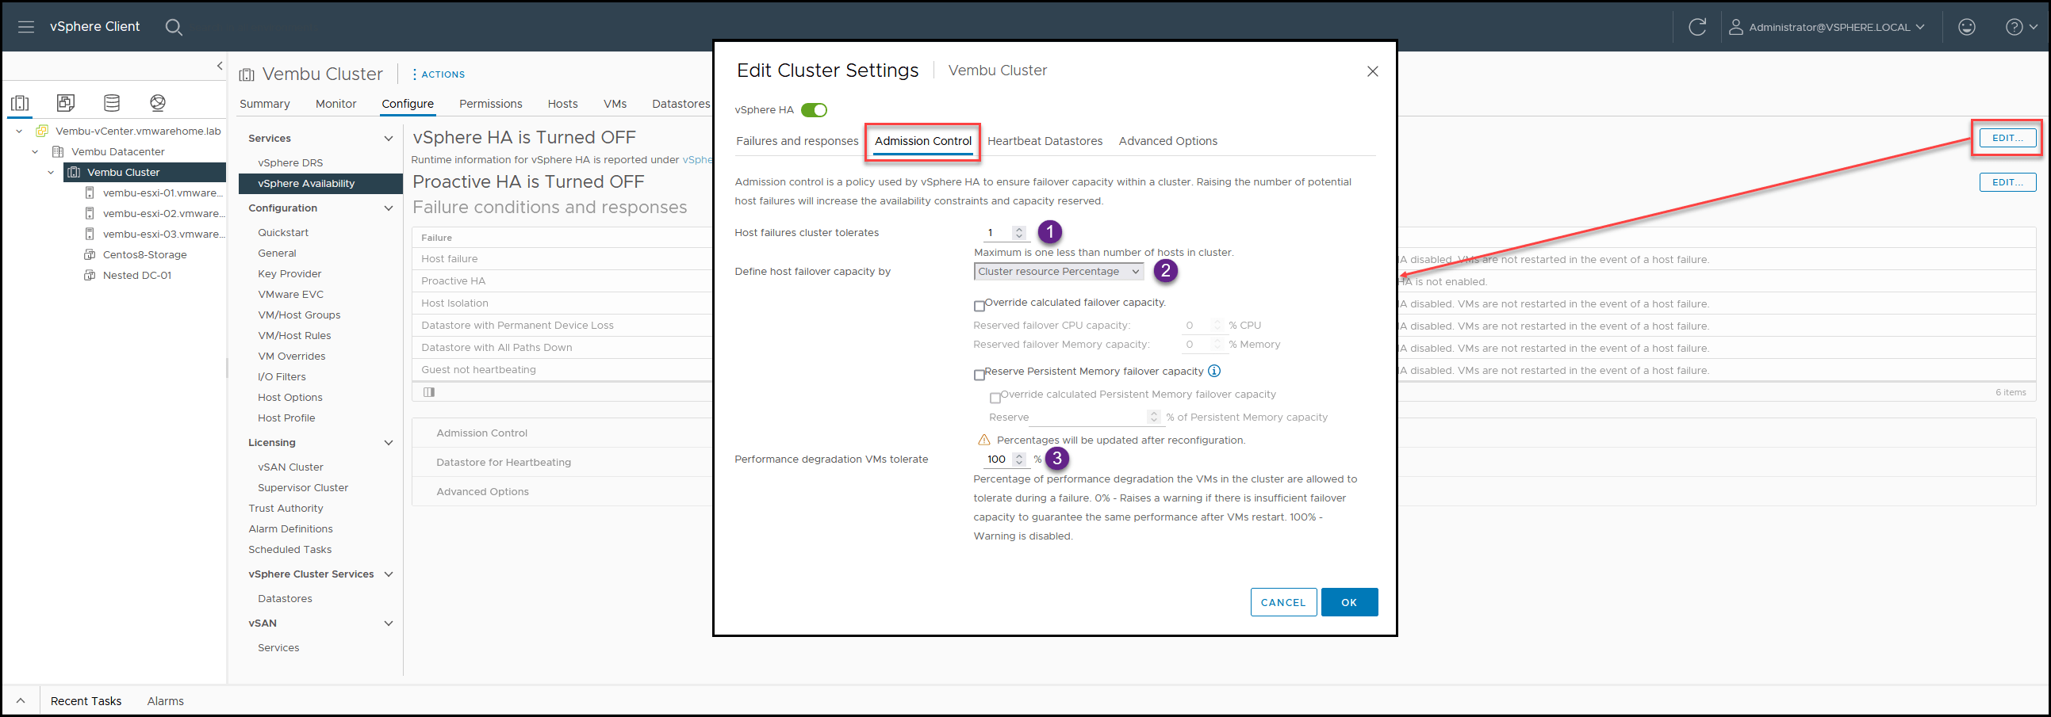Viewport: 2051px width, 717px height.
Task: Collapse Vembu Datacenter tree chevron
Action: coord(35,152)
